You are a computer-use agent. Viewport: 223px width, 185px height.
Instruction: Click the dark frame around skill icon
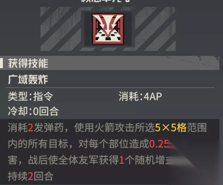pos(108,29)
